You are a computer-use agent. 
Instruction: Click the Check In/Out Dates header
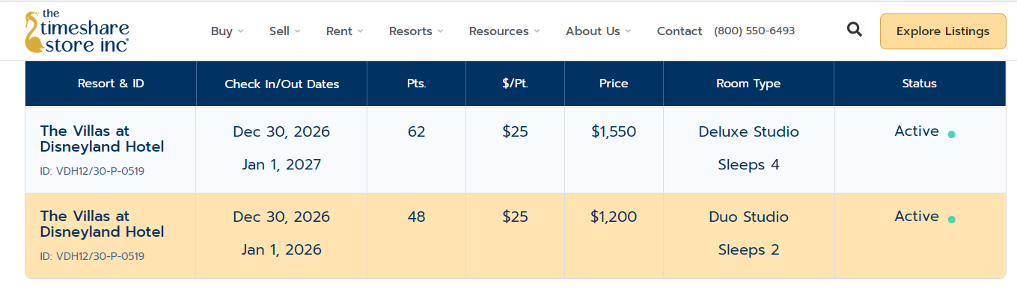coord(282,84)
